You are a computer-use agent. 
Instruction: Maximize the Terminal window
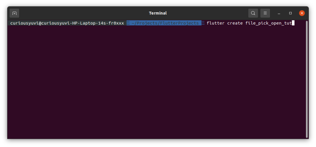(x=290, y=13)
